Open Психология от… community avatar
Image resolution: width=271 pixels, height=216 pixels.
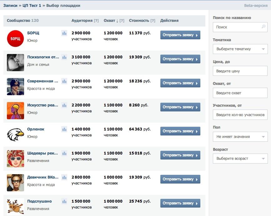tap(15, 62)
